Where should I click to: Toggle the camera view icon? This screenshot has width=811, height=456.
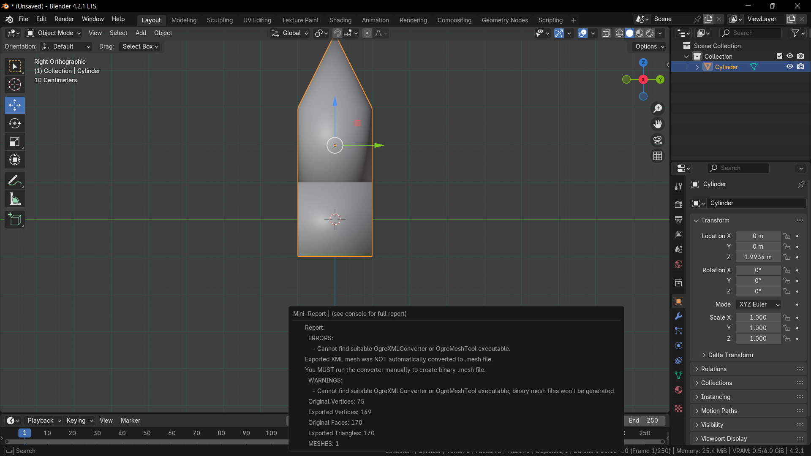coord(658,140)
